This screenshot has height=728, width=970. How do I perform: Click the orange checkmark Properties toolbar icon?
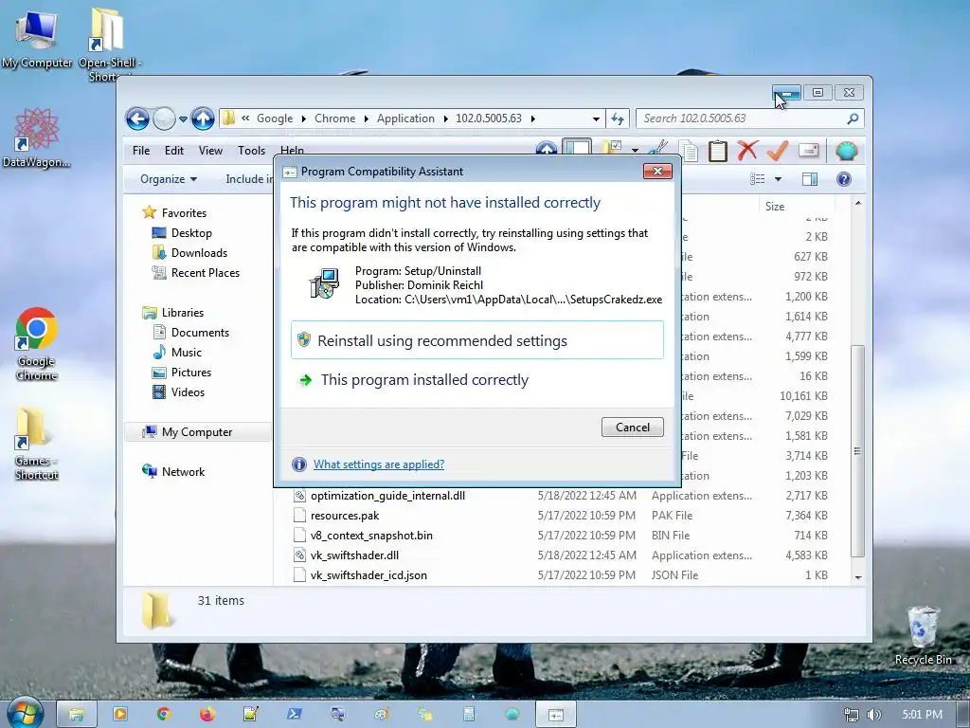click(x=778, y=151)
